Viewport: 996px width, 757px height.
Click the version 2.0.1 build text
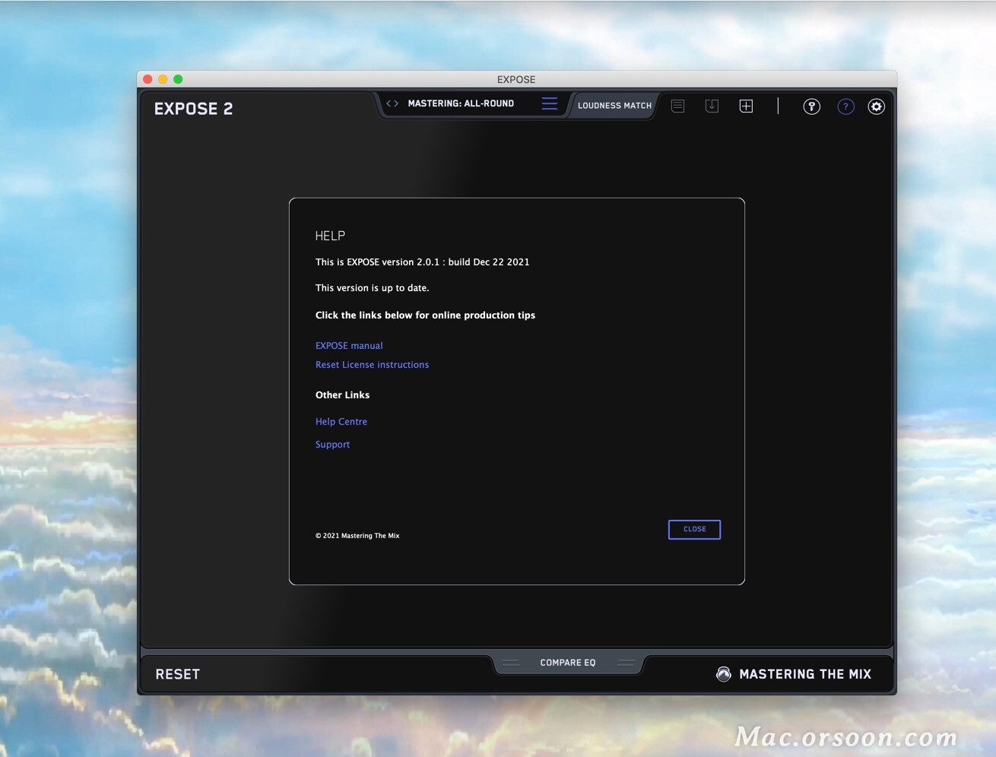422,262
